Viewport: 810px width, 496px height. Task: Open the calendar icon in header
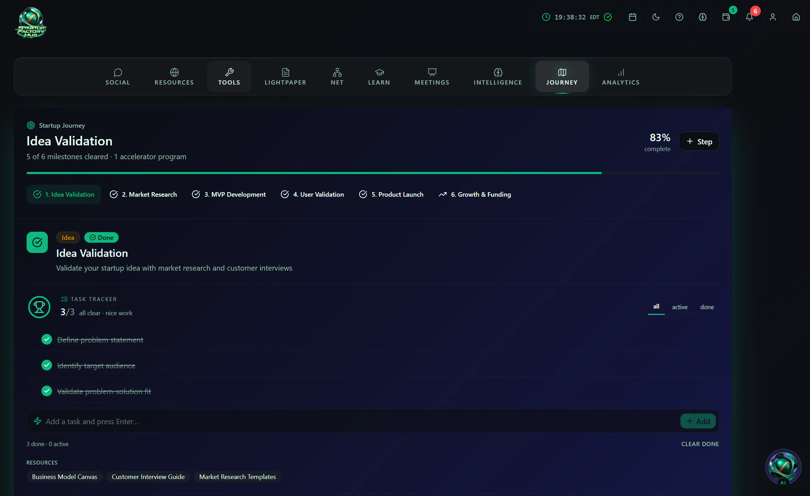click(633, 17)
